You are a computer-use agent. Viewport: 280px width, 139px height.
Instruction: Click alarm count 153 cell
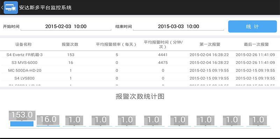coord(71,55)
